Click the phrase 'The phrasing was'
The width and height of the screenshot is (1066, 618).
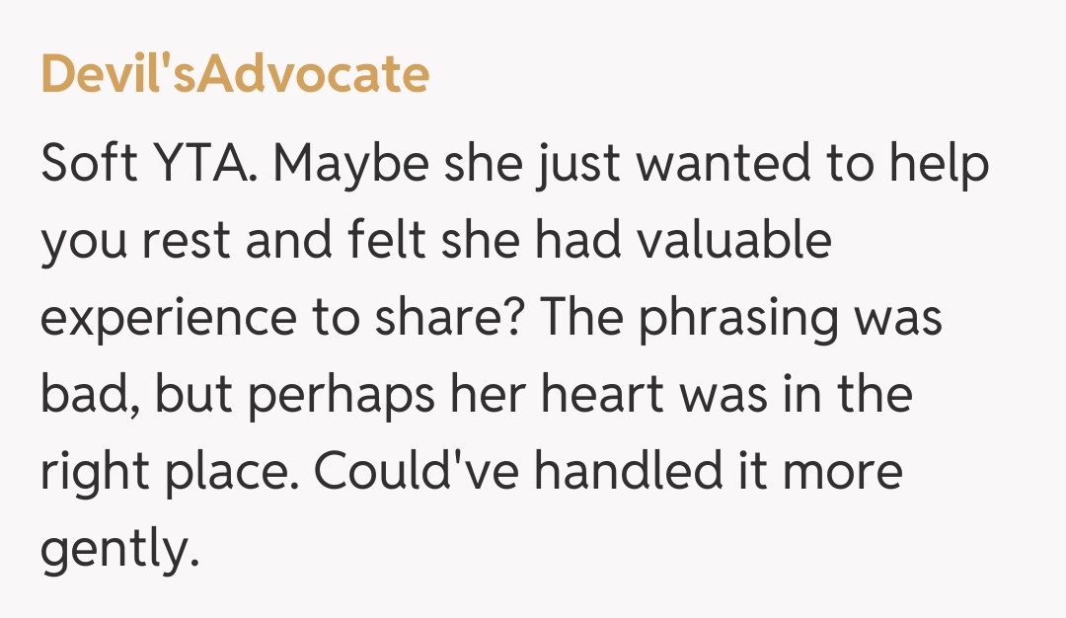(740, 319)
